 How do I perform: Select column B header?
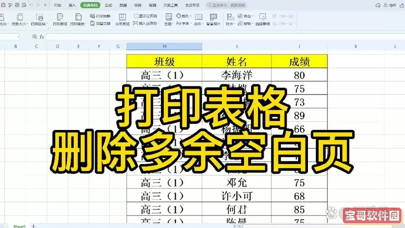pos(16,47)
